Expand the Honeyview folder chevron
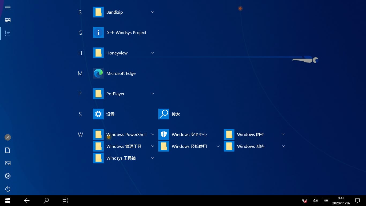This screenshot has width=366, height=206. (153, 53)
